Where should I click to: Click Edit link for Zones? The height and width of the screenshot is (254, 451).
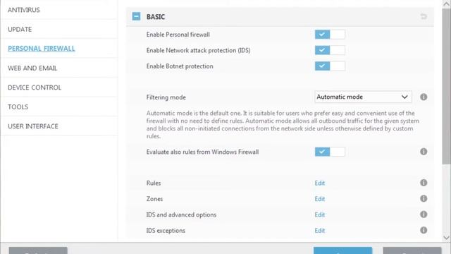point(319,199)
